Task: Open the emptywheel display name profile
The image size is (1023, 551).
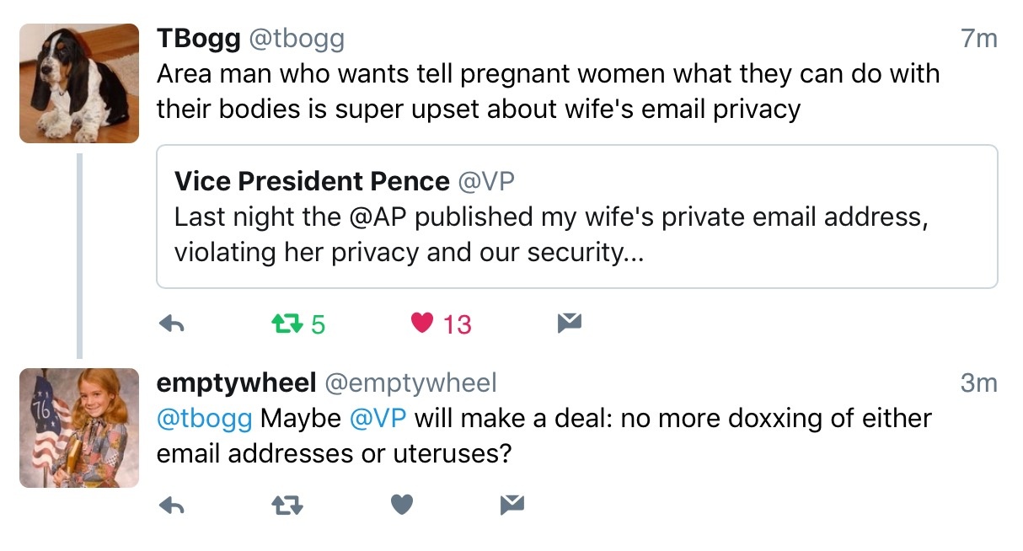Action: (236, 382)
